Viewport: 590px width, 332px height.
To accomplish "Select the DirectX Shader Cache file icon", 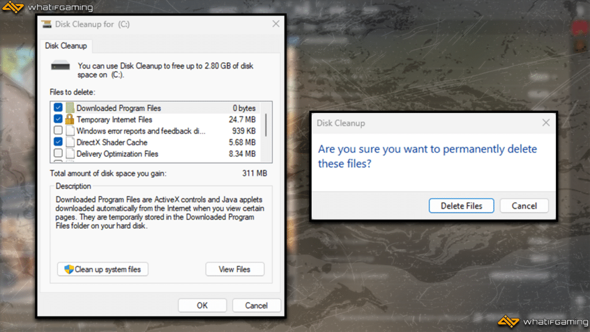I will click(x=70, y=142).
